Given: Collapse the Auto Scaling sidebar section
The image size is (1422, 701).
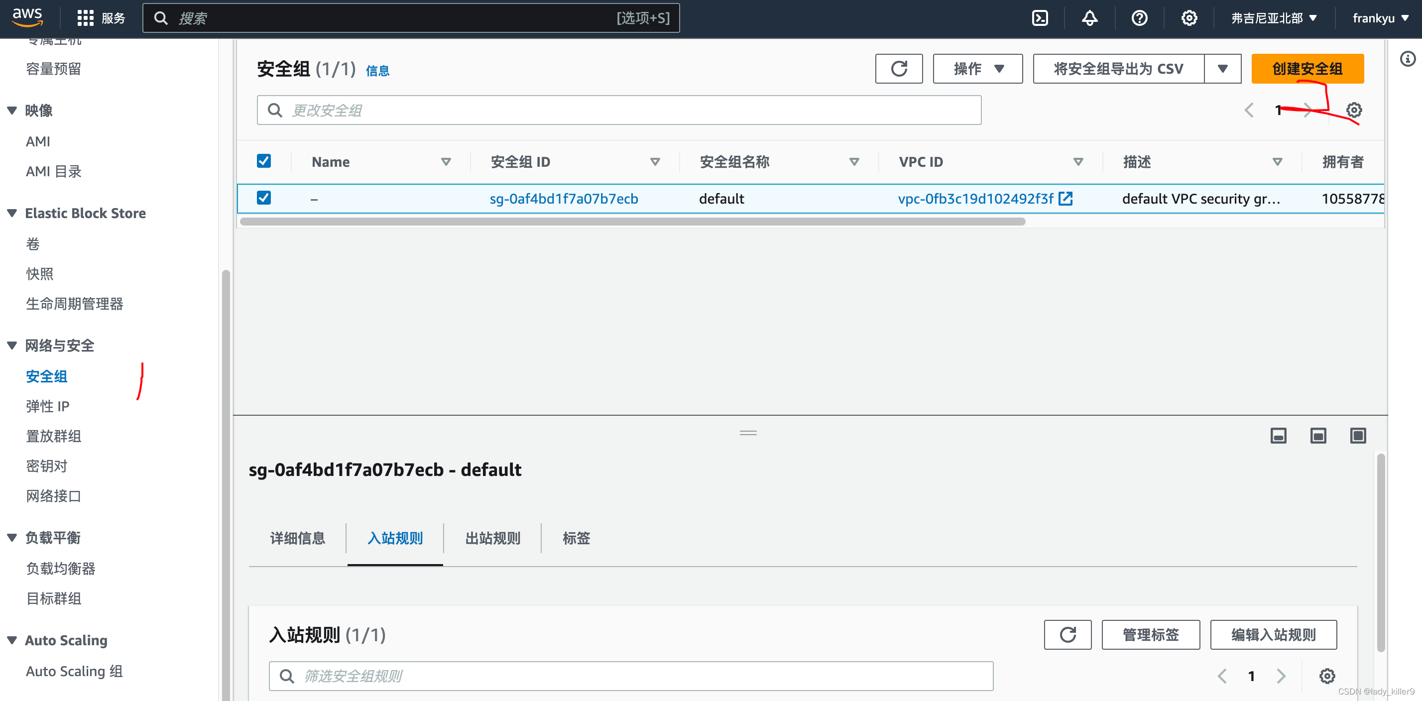Looking at the screenshot, I should [11, 640].
